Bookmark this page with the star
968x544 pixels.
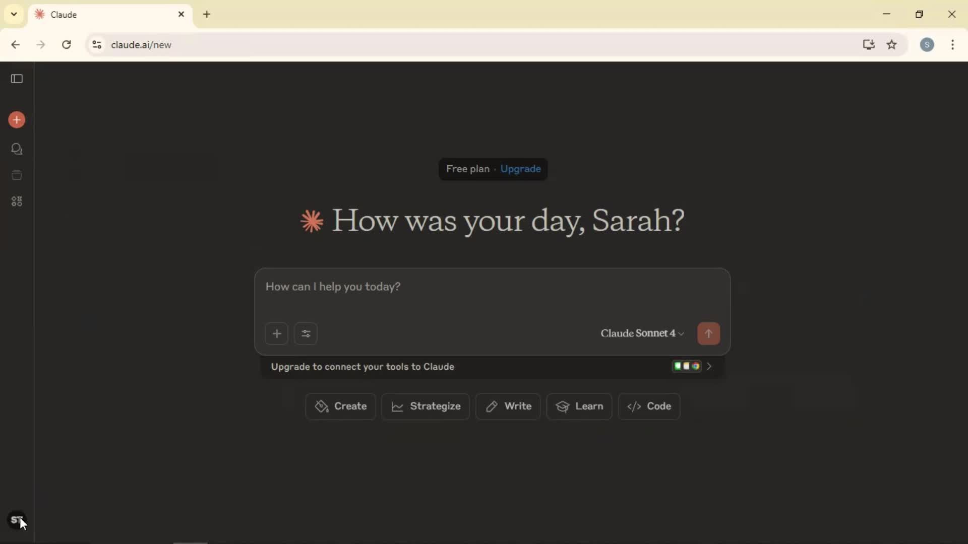pos(892,44)
